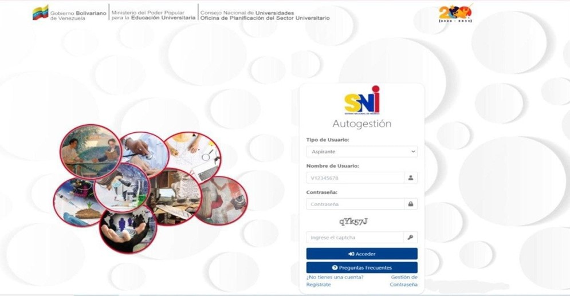Follow the Regístrate link
Screen dimensions: 570x296
tap(319, 285)
